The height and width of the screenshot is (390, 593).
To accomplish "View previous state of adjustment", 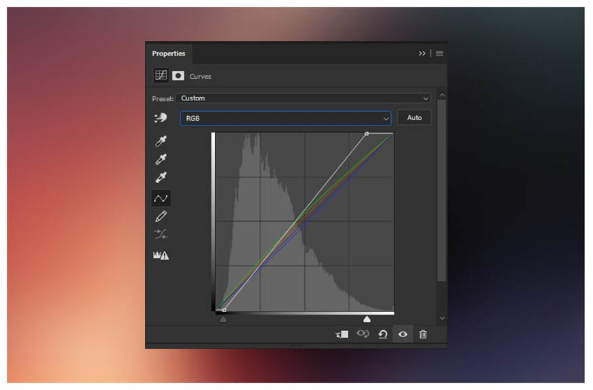I will 363,334.
